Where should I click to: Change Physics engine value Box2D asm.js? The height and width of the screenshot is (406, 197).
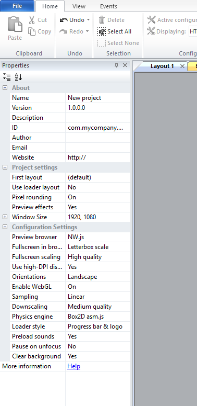pyautogui.click(x=98, y=317)
